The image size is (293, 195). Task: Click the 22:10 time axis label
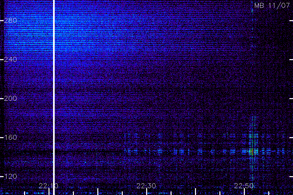(x=49, y=186)
